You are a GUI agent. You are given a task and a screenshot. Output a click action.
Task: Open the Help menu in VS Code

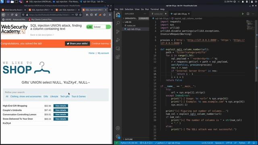click(162, 9)
